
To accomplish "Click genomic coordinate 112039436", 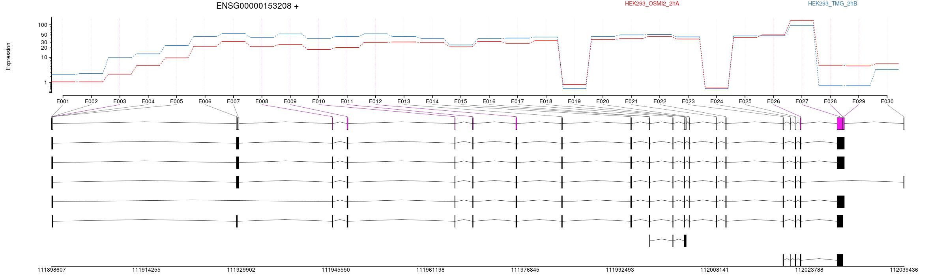I will coord(904,270).
